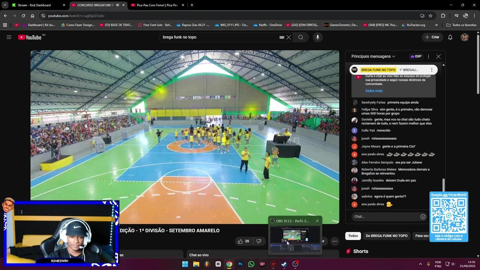Open the Criar create menu
Viewport: 480px width, 270px height.
point(432,37)
